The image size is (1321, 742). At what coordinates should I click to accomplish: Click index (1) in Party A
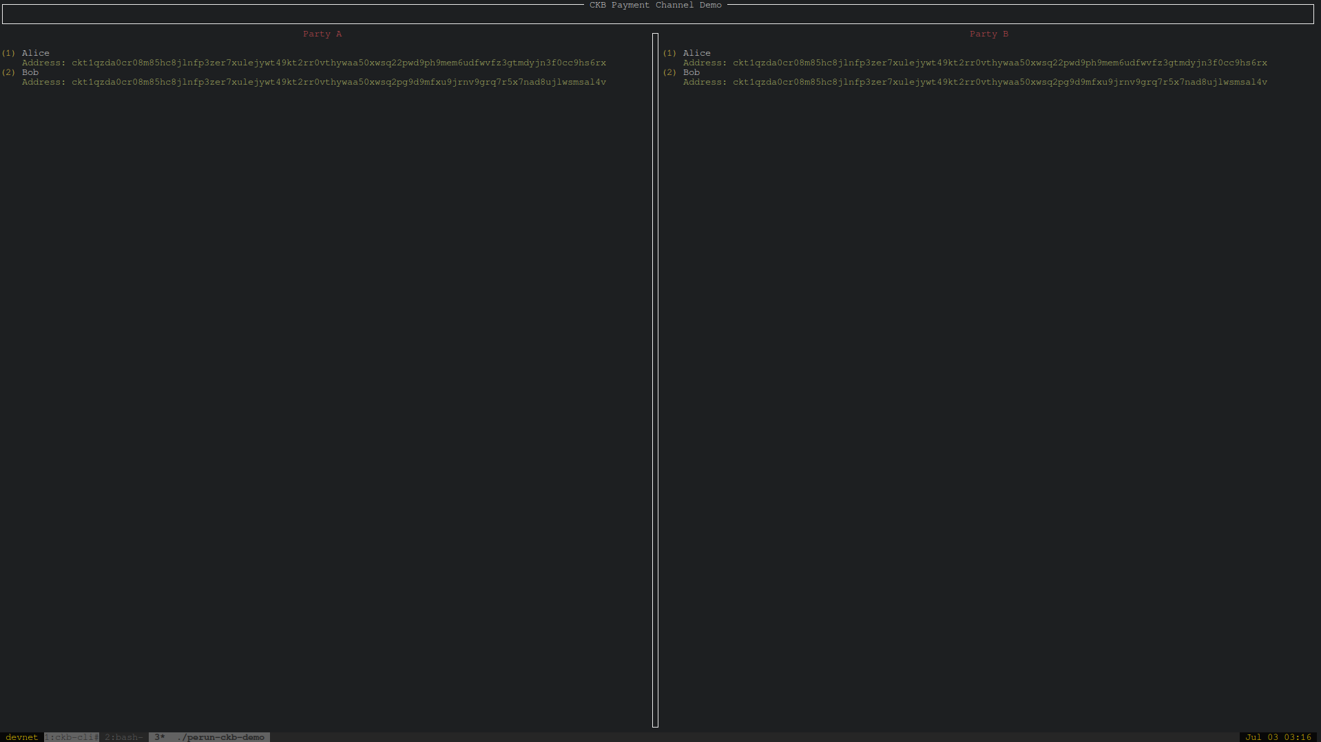tap(8, 53)
